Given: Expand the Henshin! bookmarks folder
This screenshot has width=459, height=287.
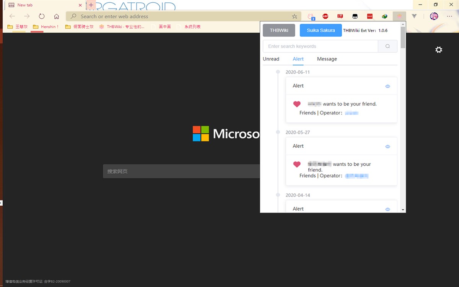Looking at the screenshot, I should pos(46,27).
